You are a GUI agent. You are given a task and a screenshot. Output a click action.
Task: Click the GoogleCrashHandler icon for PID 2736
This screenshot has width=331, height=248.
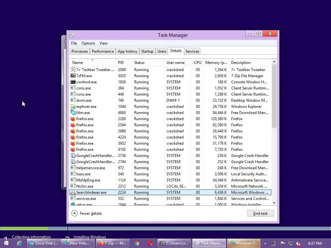73,155
